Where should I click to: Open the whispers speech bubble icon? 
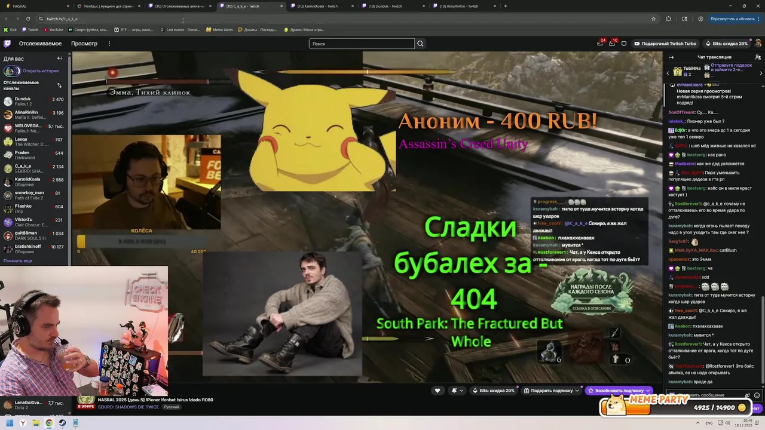[624, 44]
